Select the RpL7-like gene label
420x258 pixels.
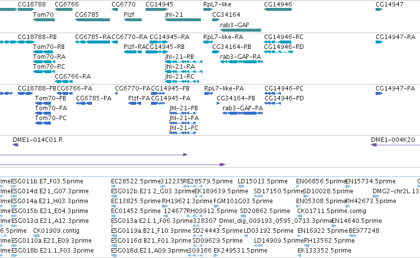(217, 4)
